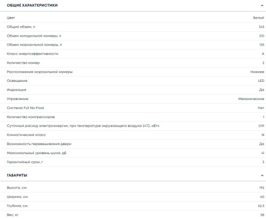Select the Управление row label
Viewport: 266px width, 219px height.
[x=18, y=99]
